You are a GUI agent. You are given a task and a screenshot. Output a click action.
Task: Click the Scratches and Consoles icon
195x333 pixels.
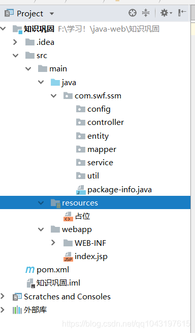pos(17,297)
